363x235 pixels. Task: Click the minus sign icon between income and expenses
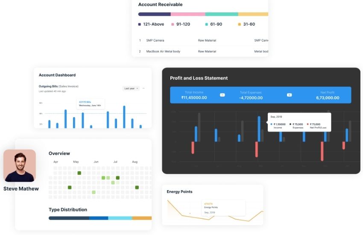(222, 95)
